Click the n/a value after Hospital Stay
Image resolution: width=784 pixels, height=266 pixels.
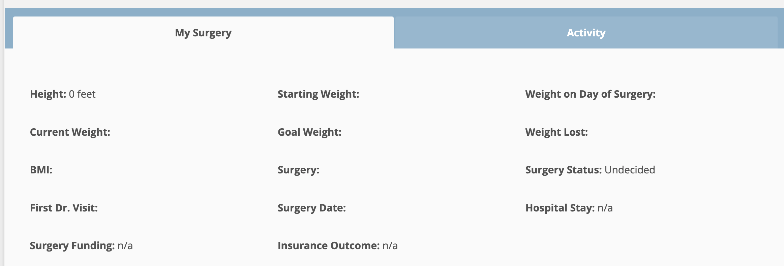pyautogui.click(x=605, y=208)
